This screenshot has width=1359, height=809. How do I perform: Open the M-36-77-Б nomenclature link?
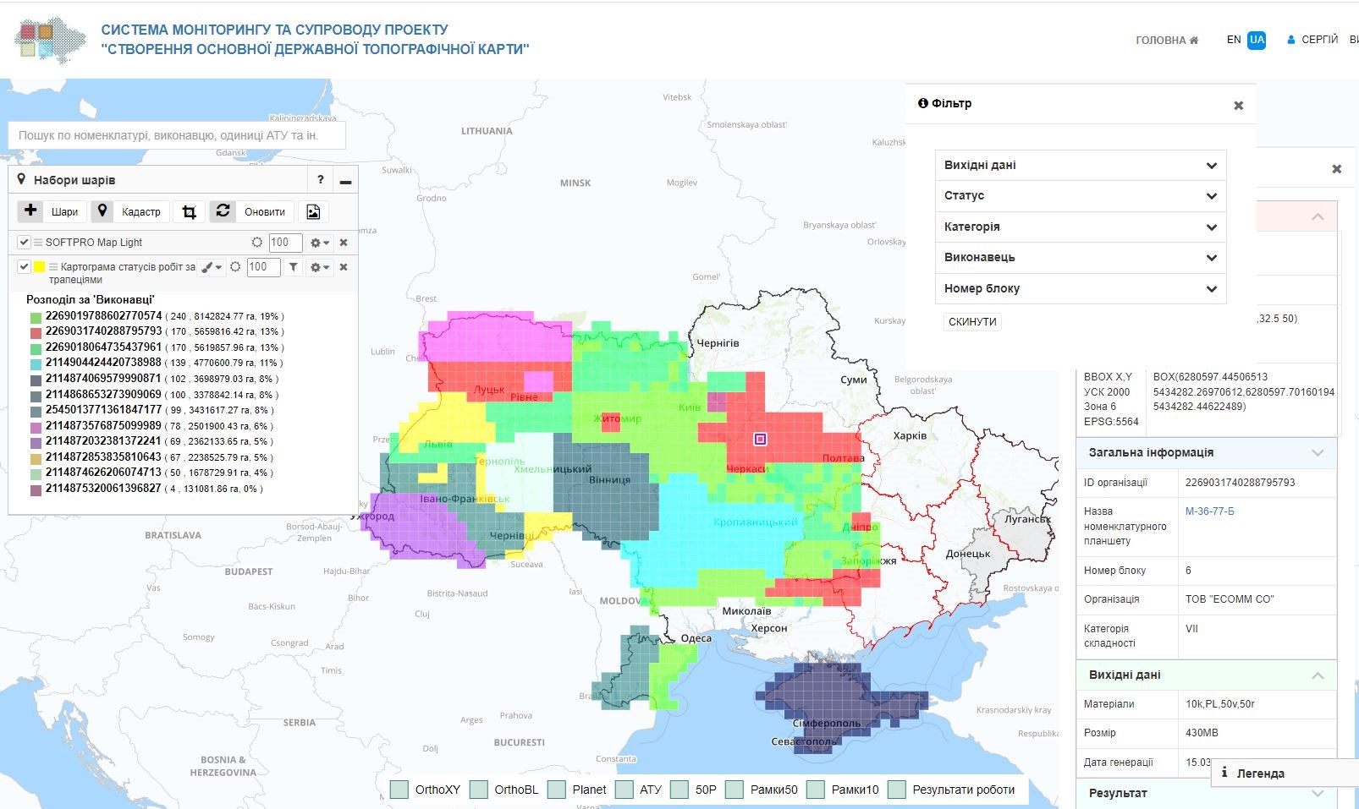click(x=1209, y=511)
